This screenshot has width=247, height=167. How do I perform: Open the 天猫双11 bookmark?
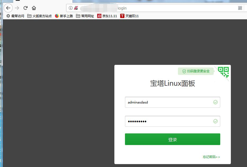(129, 16)
